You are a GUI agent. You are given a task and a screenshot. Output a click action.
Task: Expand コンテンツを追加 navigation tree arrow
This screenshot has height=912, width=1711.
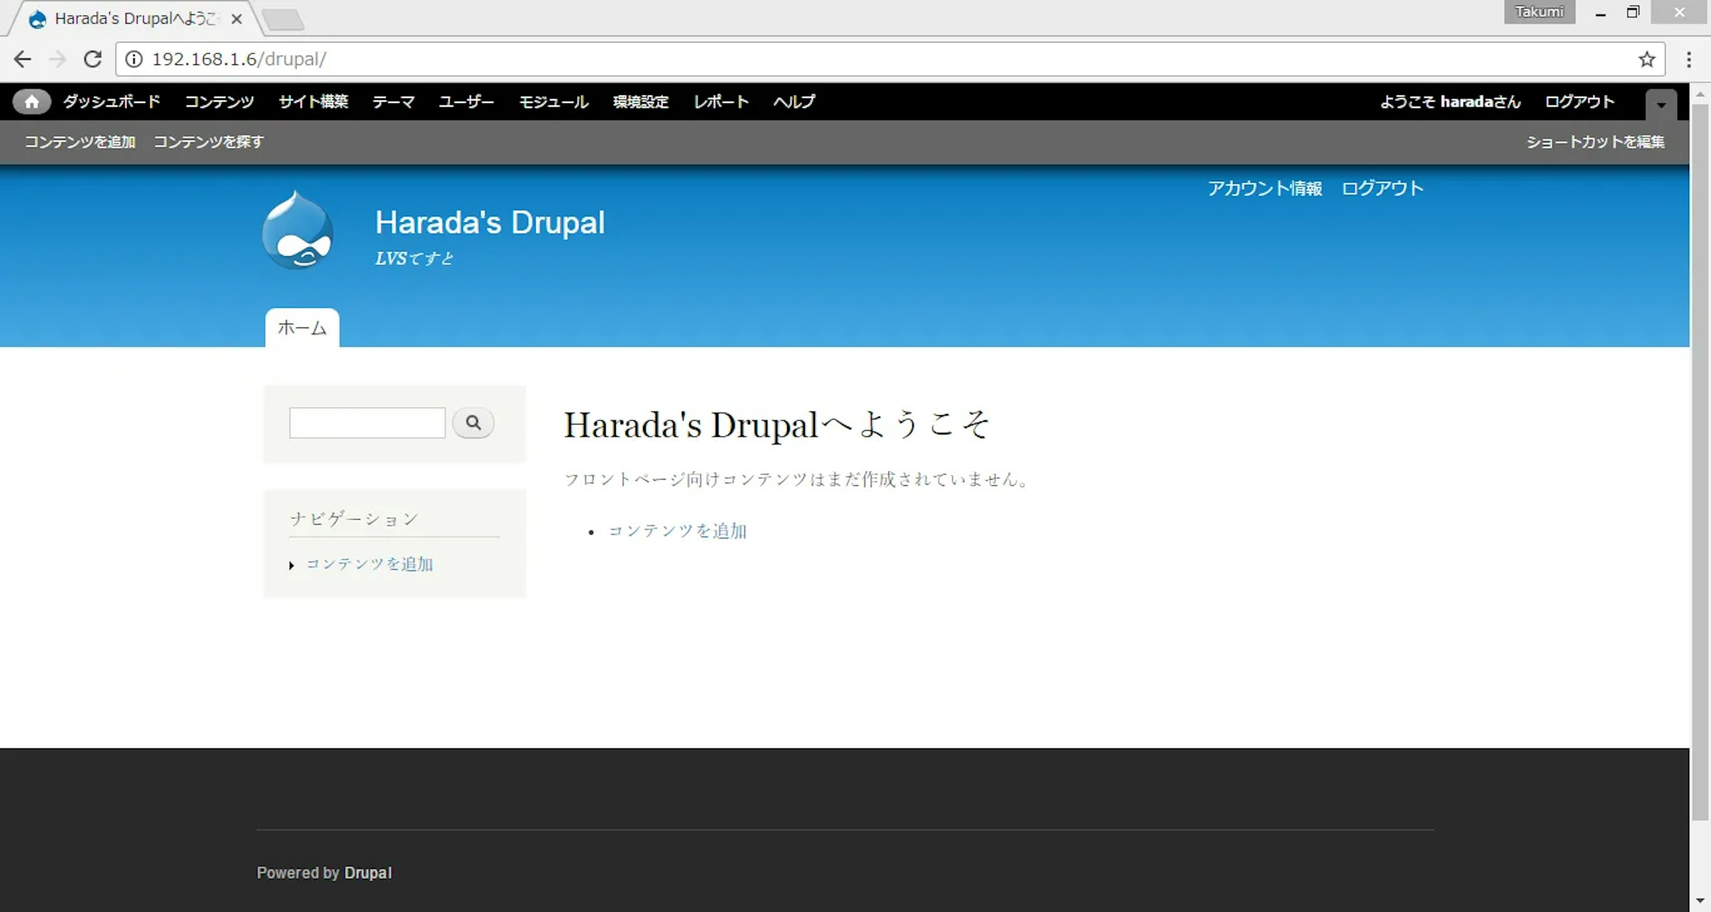tap(291, 565)
